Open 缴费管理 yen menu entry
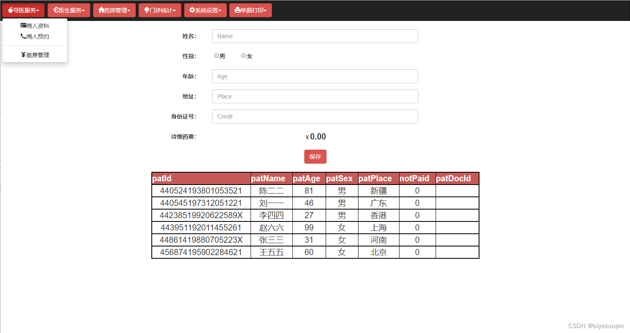 point(35,55)
